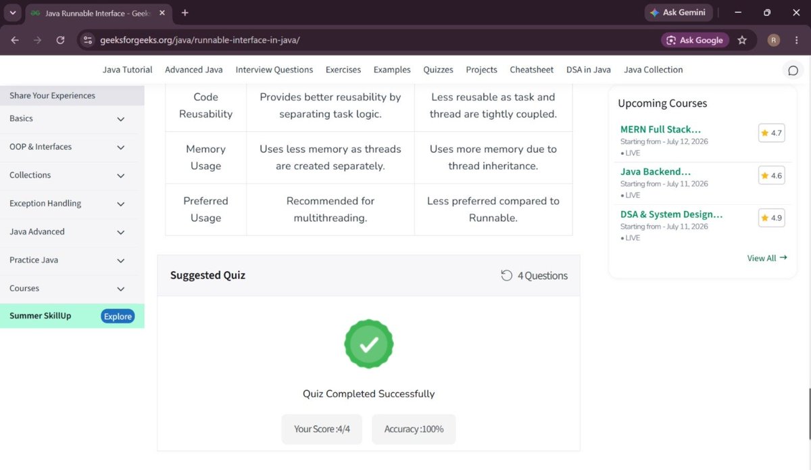Click the 4 Questions label
The height and width of the screenshot is (470, 811).
543,275
